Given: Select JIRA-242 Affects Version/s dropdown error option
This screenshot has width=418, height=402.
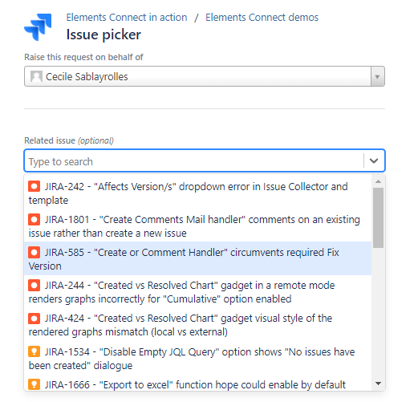Looking at the screenshot, I should tap(197, 193).
